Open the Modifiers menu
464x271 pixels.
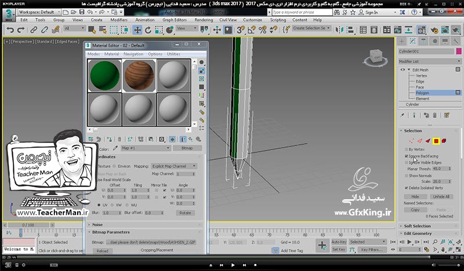pyautogui.click(x=119, y=20)
